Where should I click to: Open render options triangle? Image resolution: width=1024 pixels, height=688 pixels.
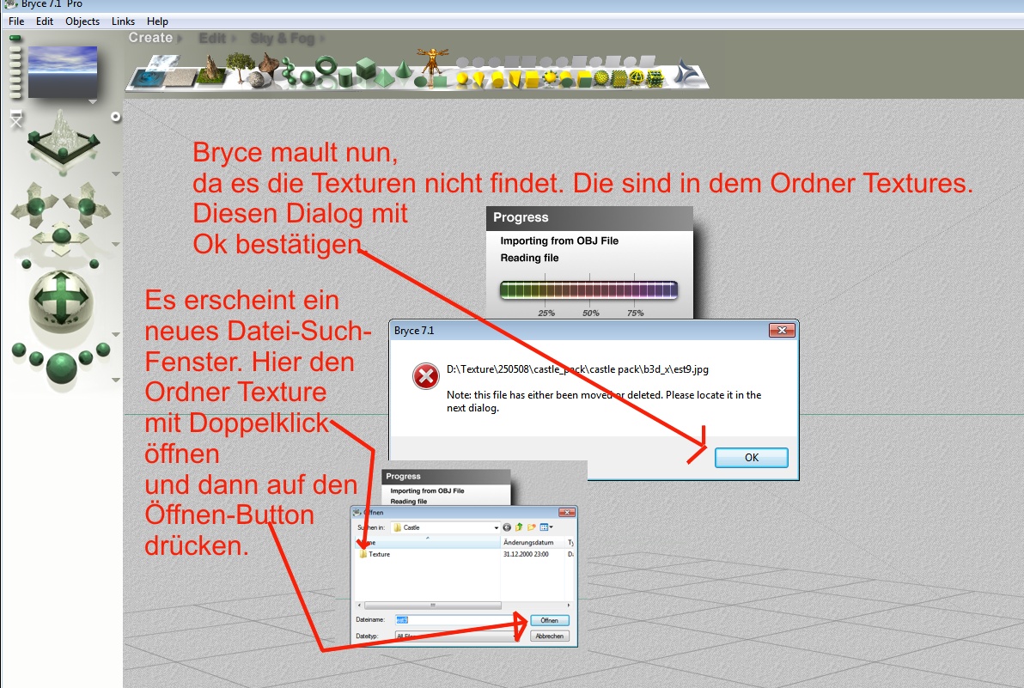click(116, 380)
